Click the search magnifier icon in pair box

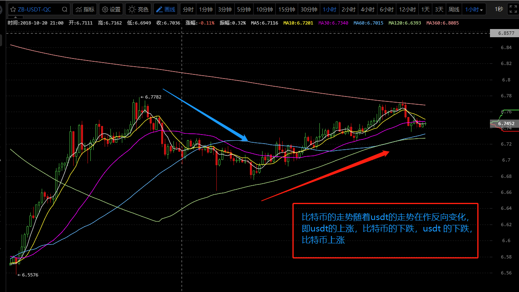point(65,9)
